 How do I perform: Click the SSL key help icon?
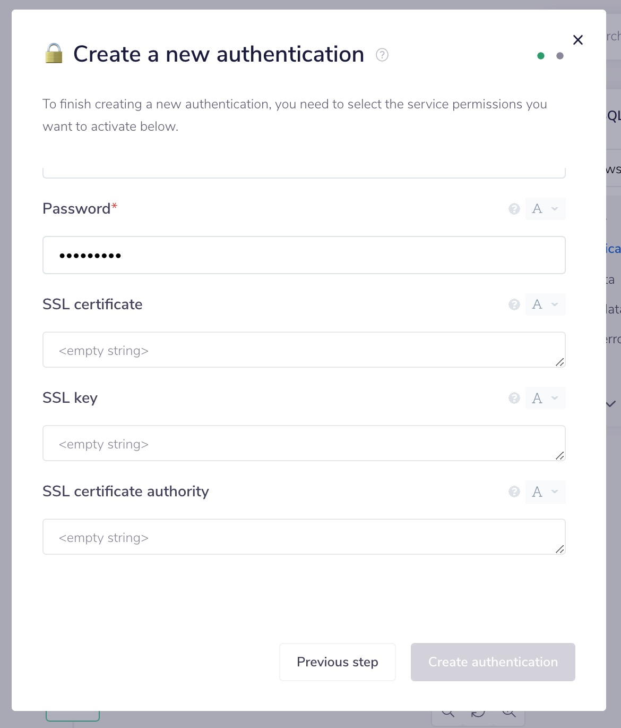[x=514, y=398]
